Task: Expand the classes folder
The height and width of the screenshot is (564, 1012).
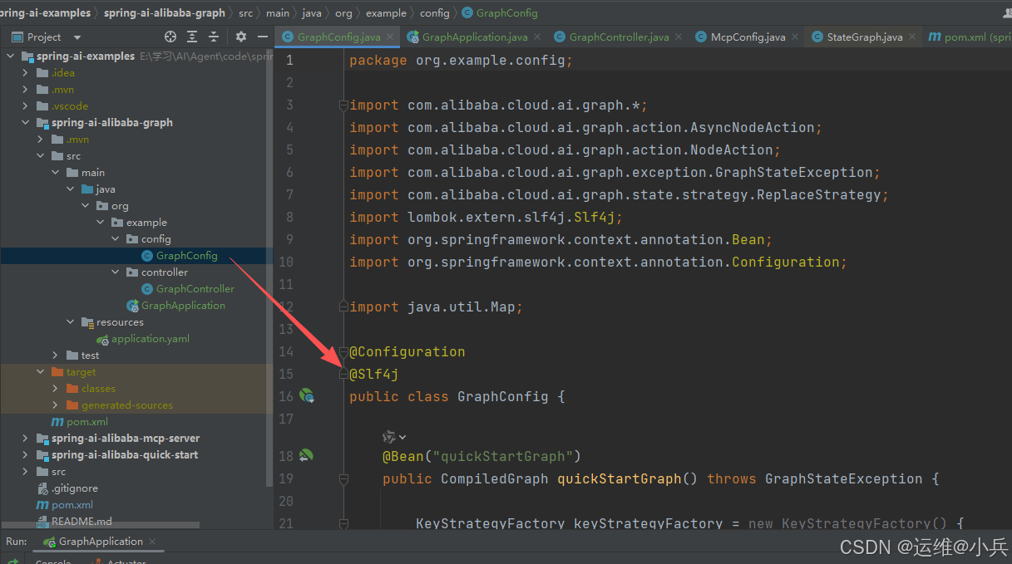Action: tap(56, 388)
